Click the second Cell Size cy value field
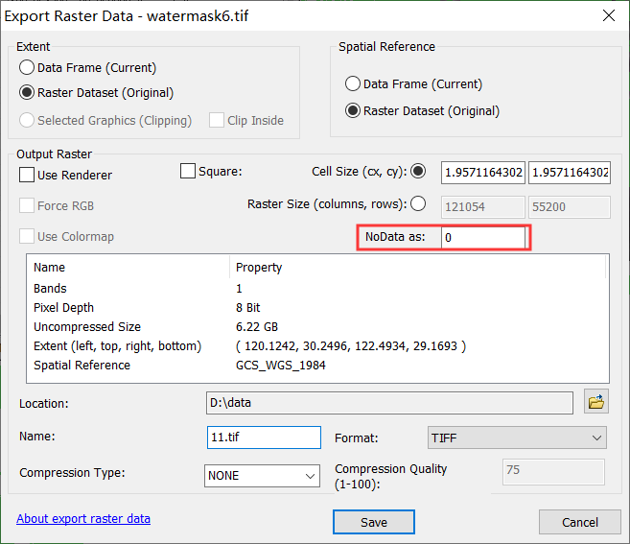 pos(570,173)
